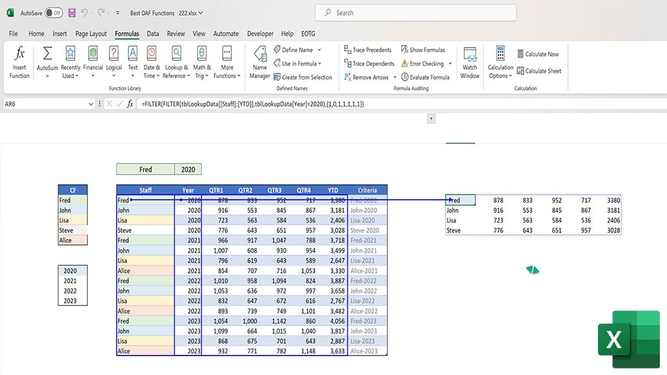Cancel formula edit with X icon

coord(109,104)
